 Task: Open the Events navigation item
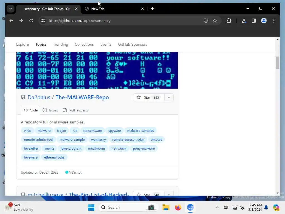coord(106,44)
